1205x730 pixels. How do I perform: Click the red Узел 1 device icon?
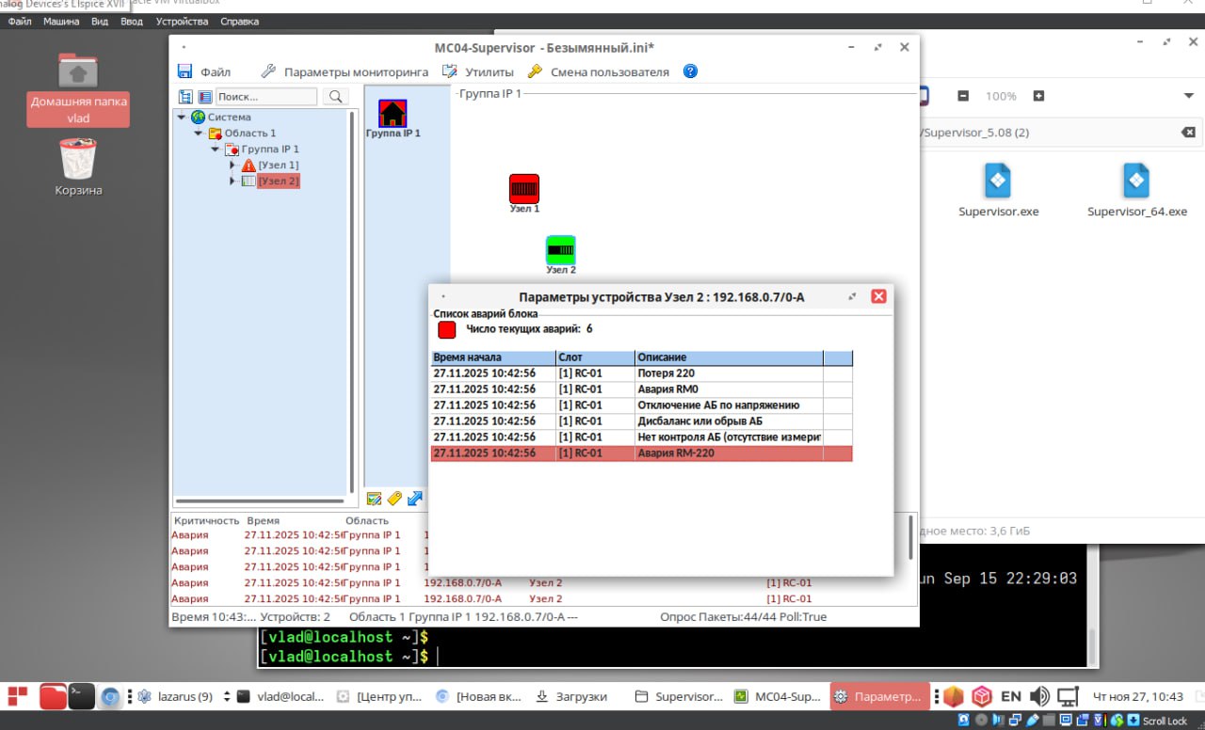524,189
